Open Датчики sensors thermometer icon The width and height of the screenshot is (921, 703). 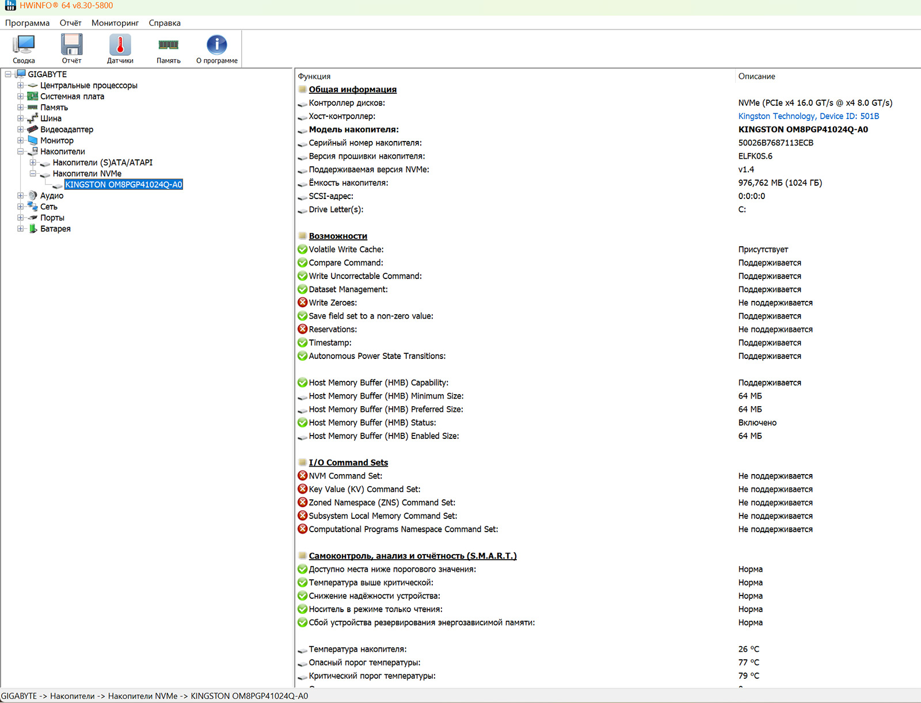[120, 48]
